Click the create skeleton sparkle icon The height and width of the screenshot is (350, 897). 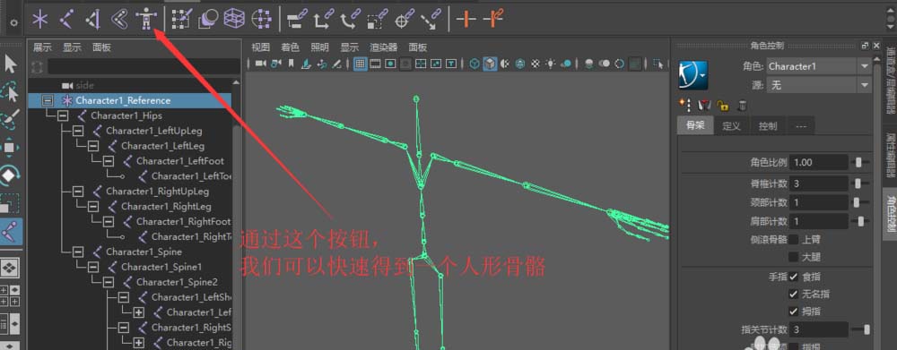[x=684, y=105]
